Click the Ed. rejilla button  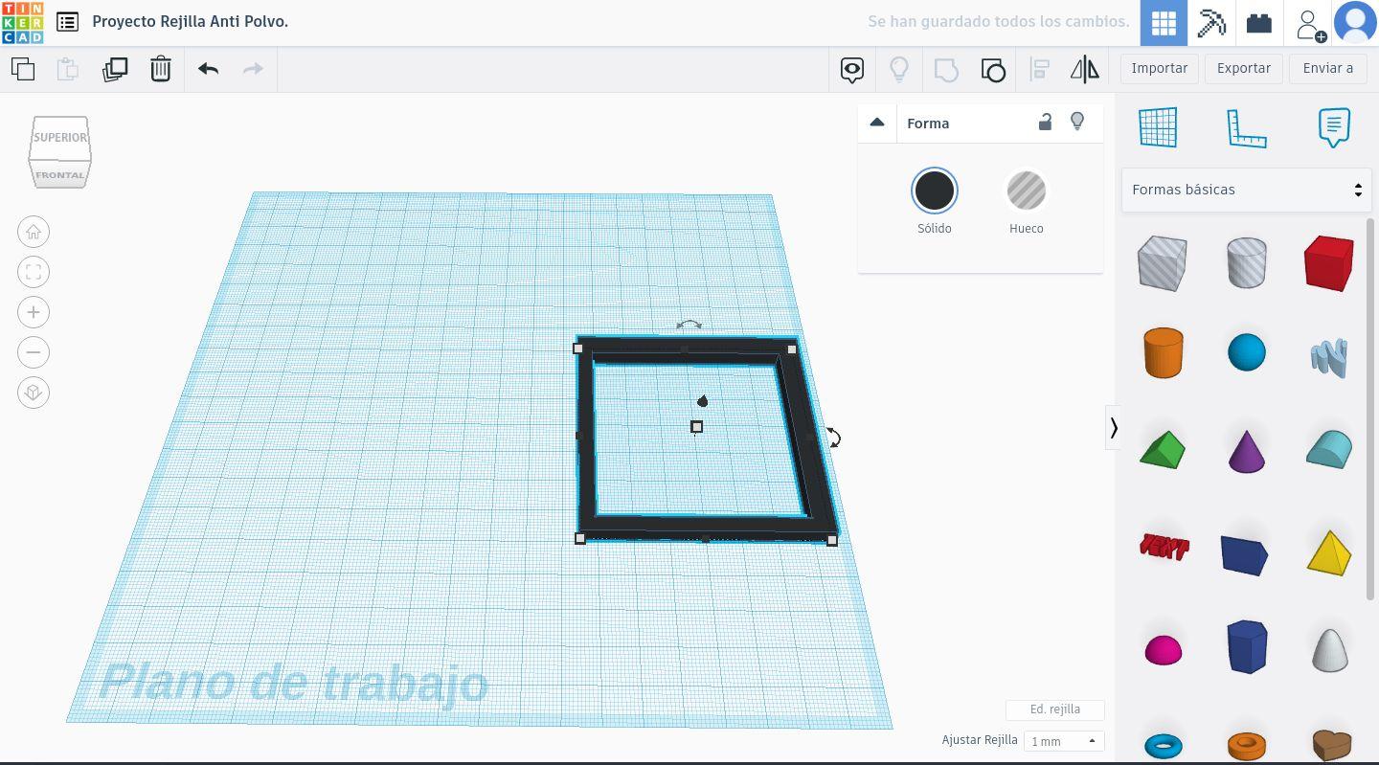tap(1054, 709)
